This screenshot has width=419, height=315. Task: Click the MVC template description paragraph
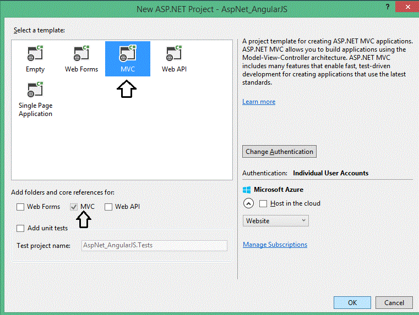[x=328, y=62]
